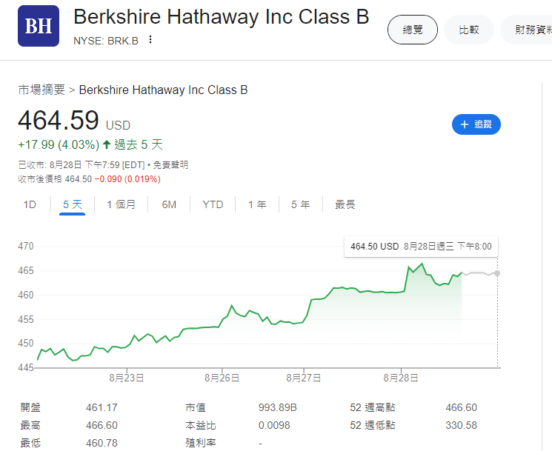The image size is (552, 451).
Task: Select the 總覽 overview tab
Action: pos(412,30)
